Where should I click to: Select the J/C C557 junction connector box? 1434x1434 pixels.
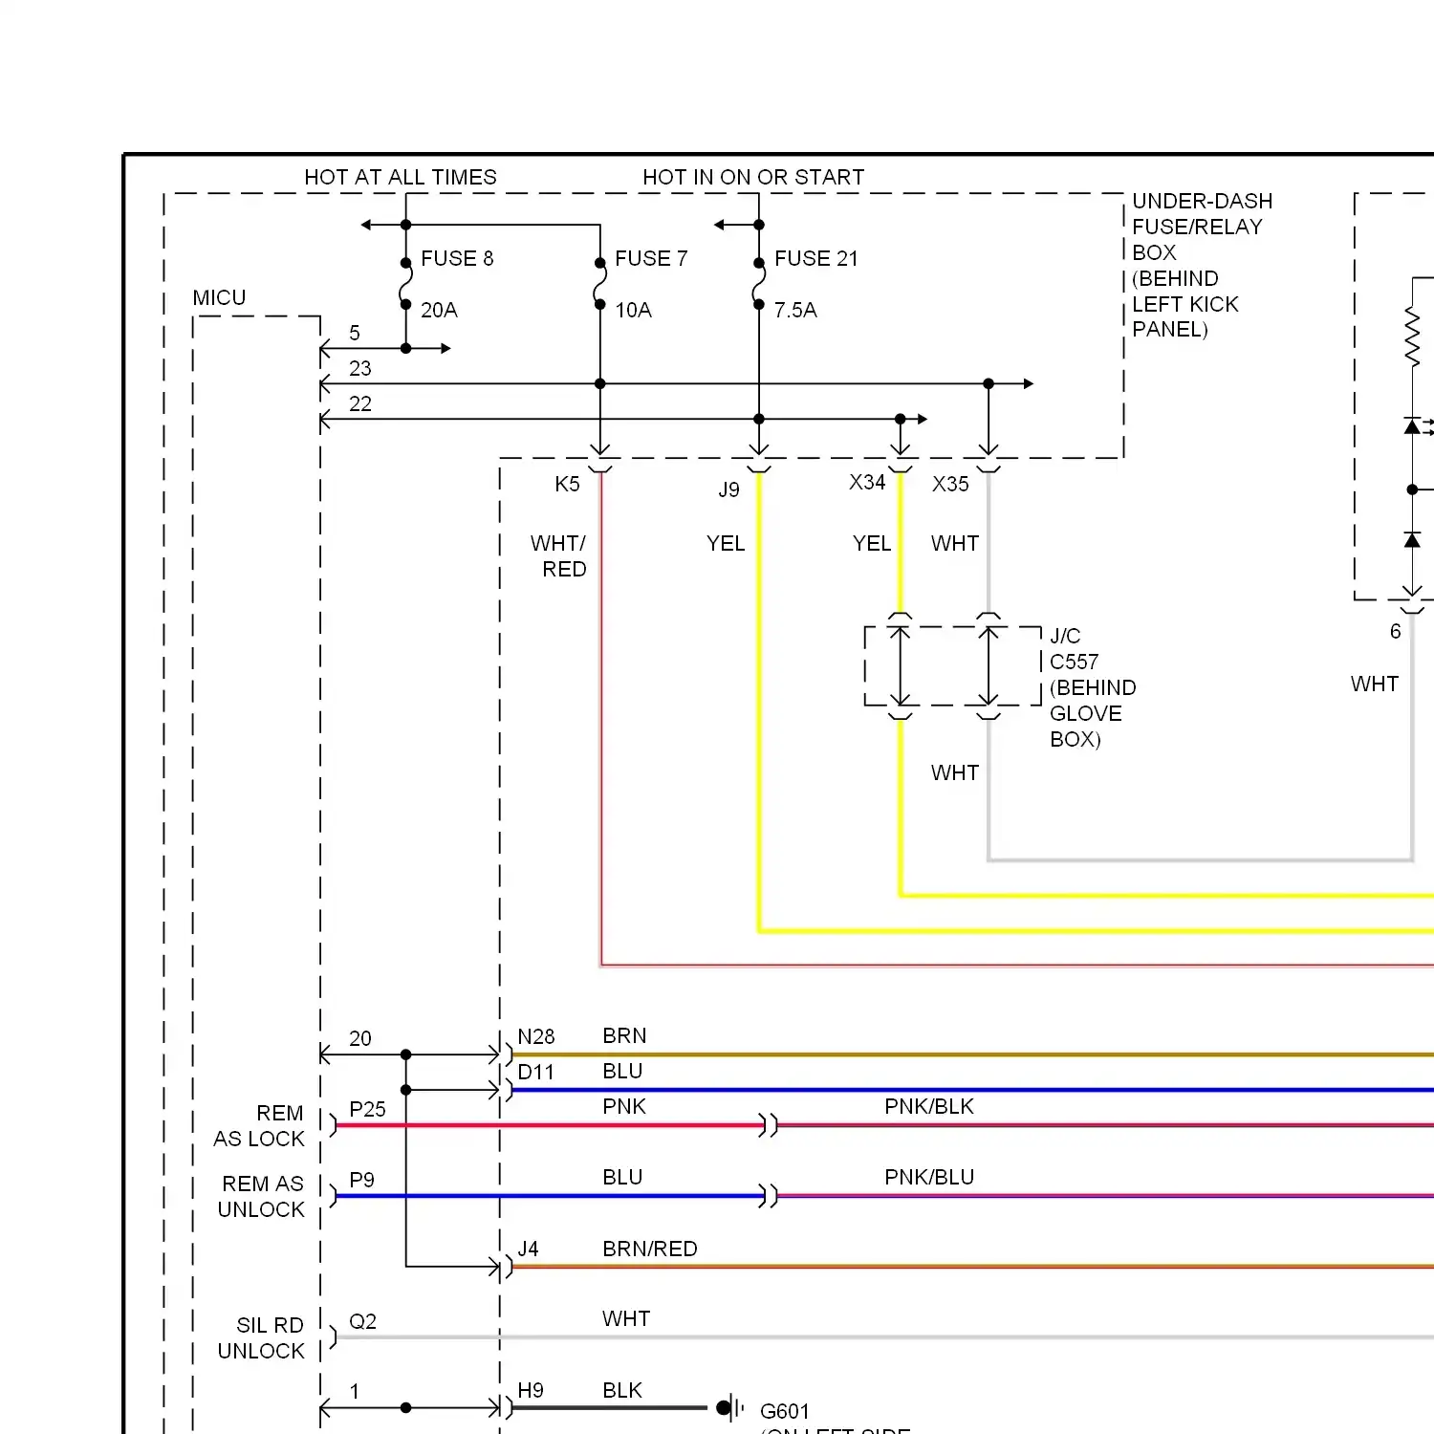[952, 666]
